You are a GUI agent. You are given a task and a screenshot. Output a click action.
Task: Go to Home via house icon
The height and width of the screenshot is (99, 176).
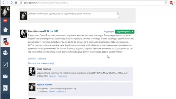5,30
